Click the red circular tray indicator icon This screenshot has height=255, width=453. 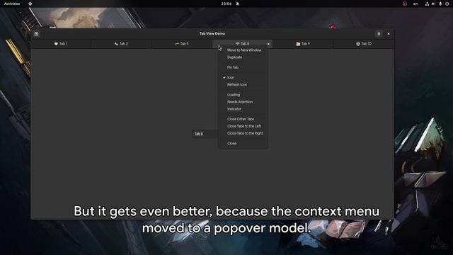click(x=405, y=4)
